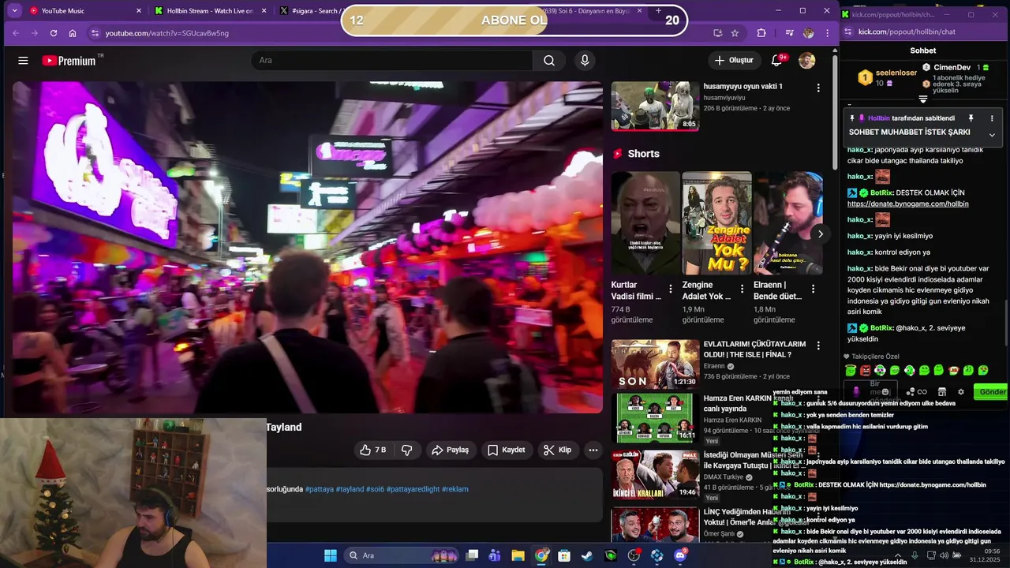Click the Paylaş share button

coord(450,450)
